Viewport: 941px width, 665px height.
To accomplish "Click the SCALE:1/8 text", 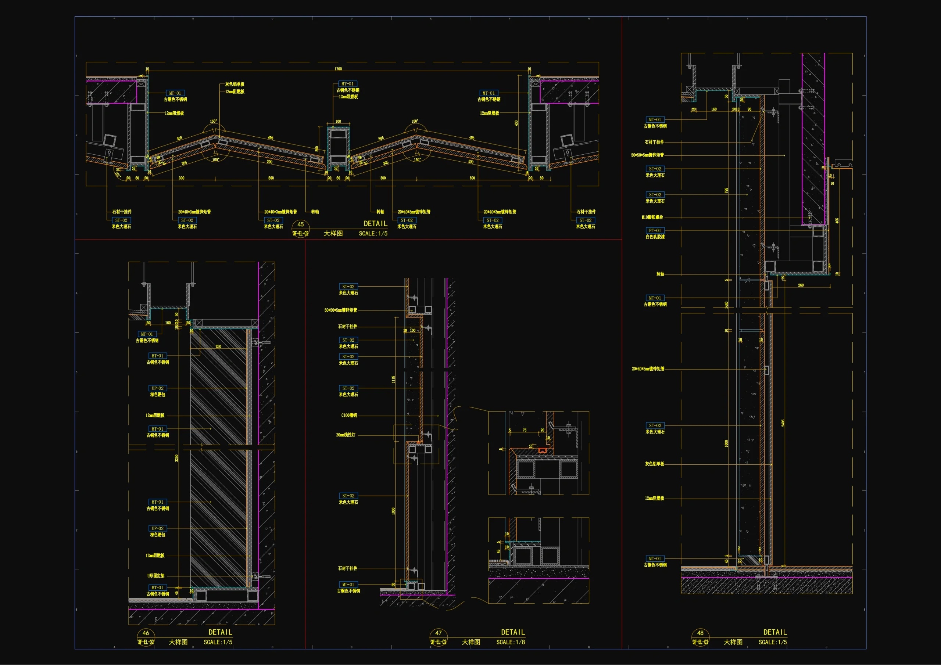I will click(x=510, y=642).
